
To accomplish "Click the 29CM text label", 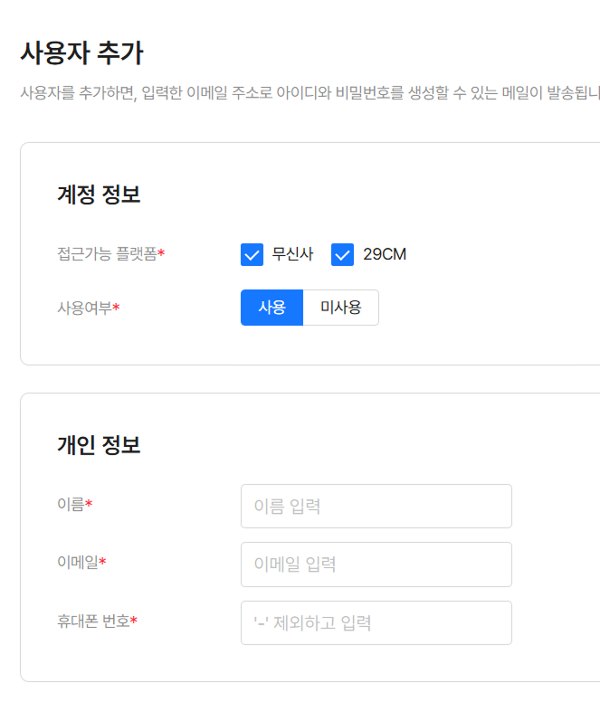I will (385, 254).
